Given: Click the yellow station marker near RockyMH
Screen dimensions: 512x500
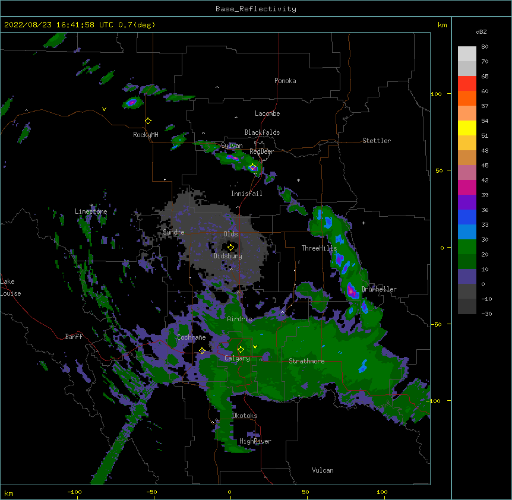Looking at the screenshot, I should [x=148, y=121].
